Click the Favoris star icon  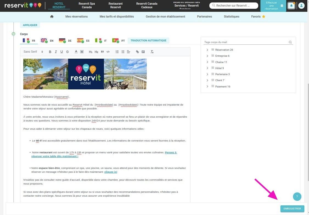(263, 16)
